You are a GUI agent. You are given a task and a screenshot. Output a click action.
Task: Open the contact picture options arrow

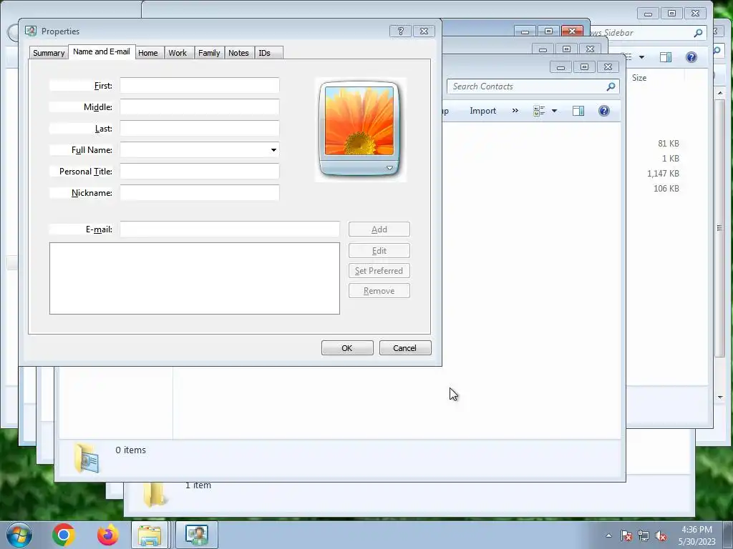pos(389,167)
